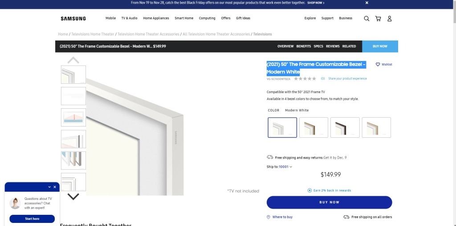Click the Where to buy pin icon
The image size is (456, 226).
[x=269, y=217]
